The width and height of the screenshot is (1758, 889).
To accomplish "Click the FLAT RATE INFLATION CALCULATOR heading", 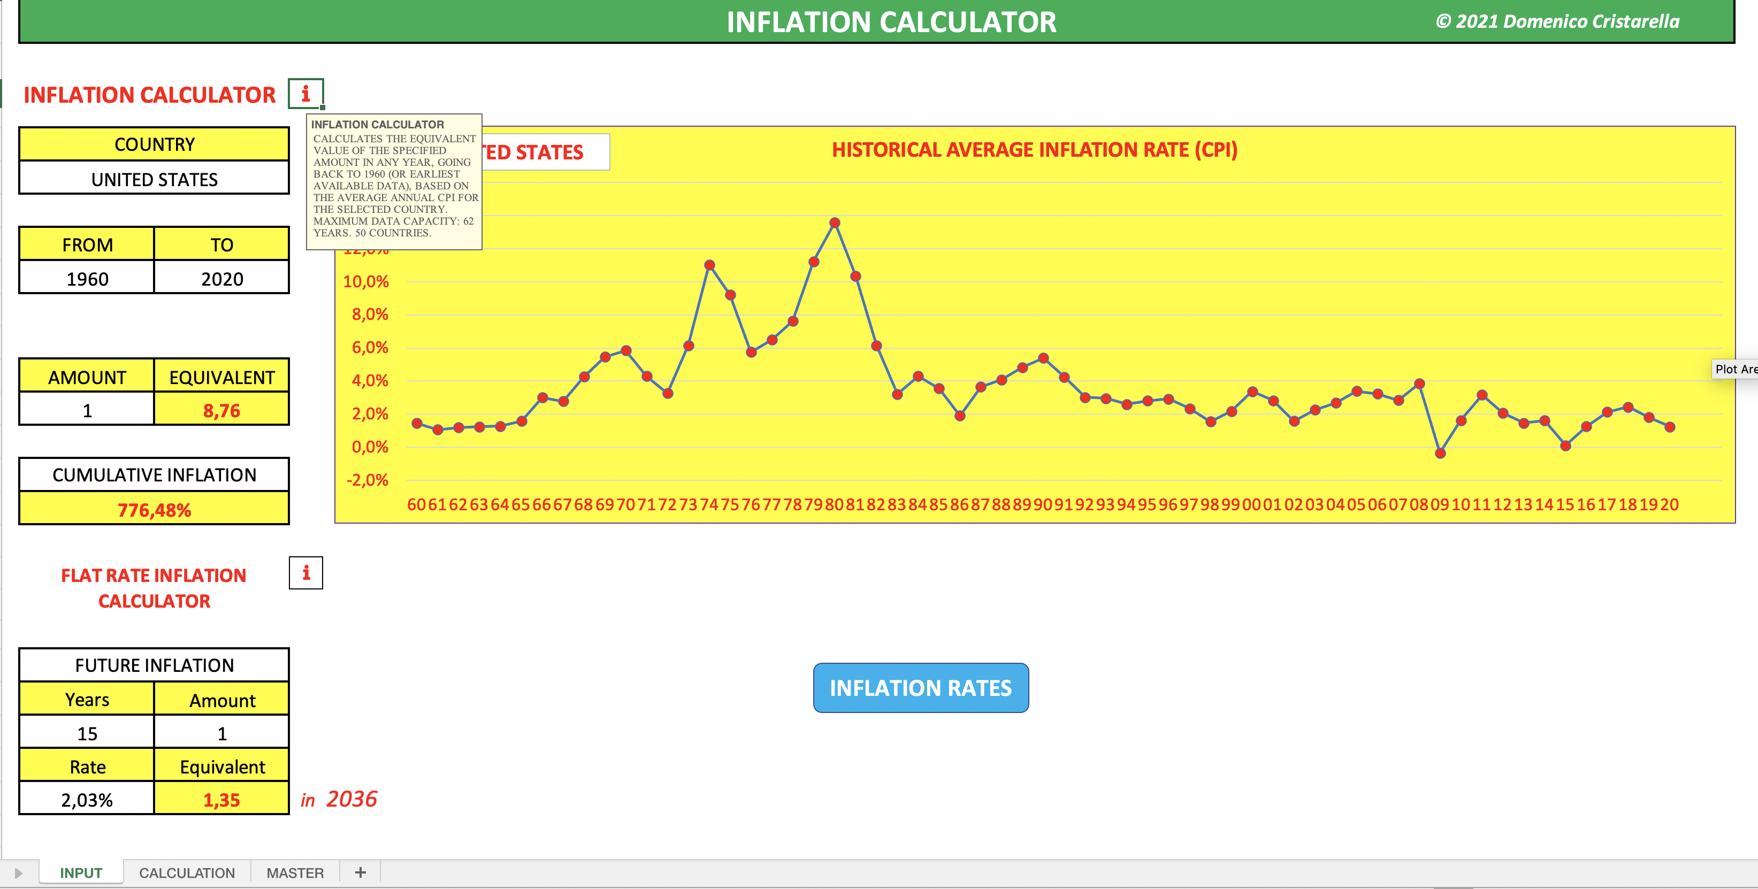I will tap(154, 588).
